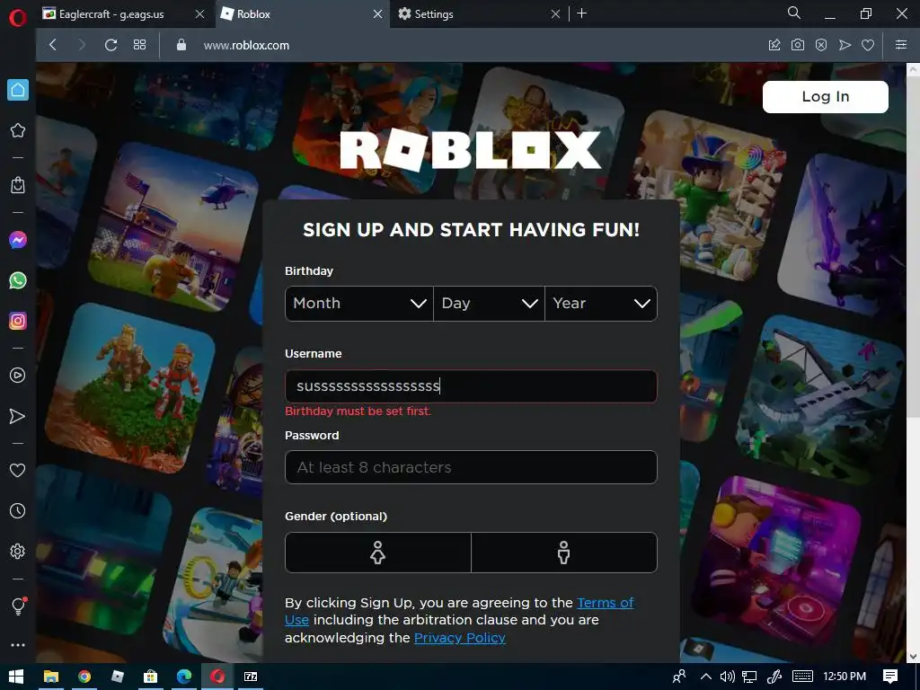Open the Opera menu logo
Image resolution: width=920 pixels, height=690 pixels.
click(18, 18)
